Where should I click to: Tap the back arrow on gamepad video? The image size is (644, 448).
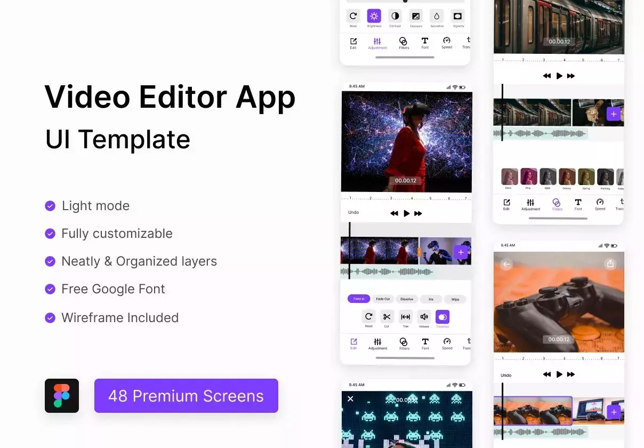506,264
